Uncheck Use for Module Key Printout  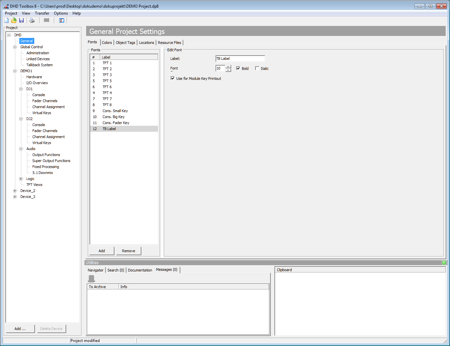click(x=173, y=78)
